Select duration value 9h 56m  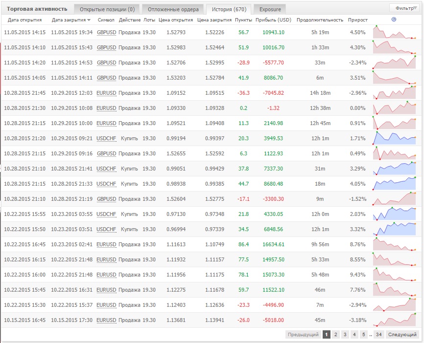point(320,244)
